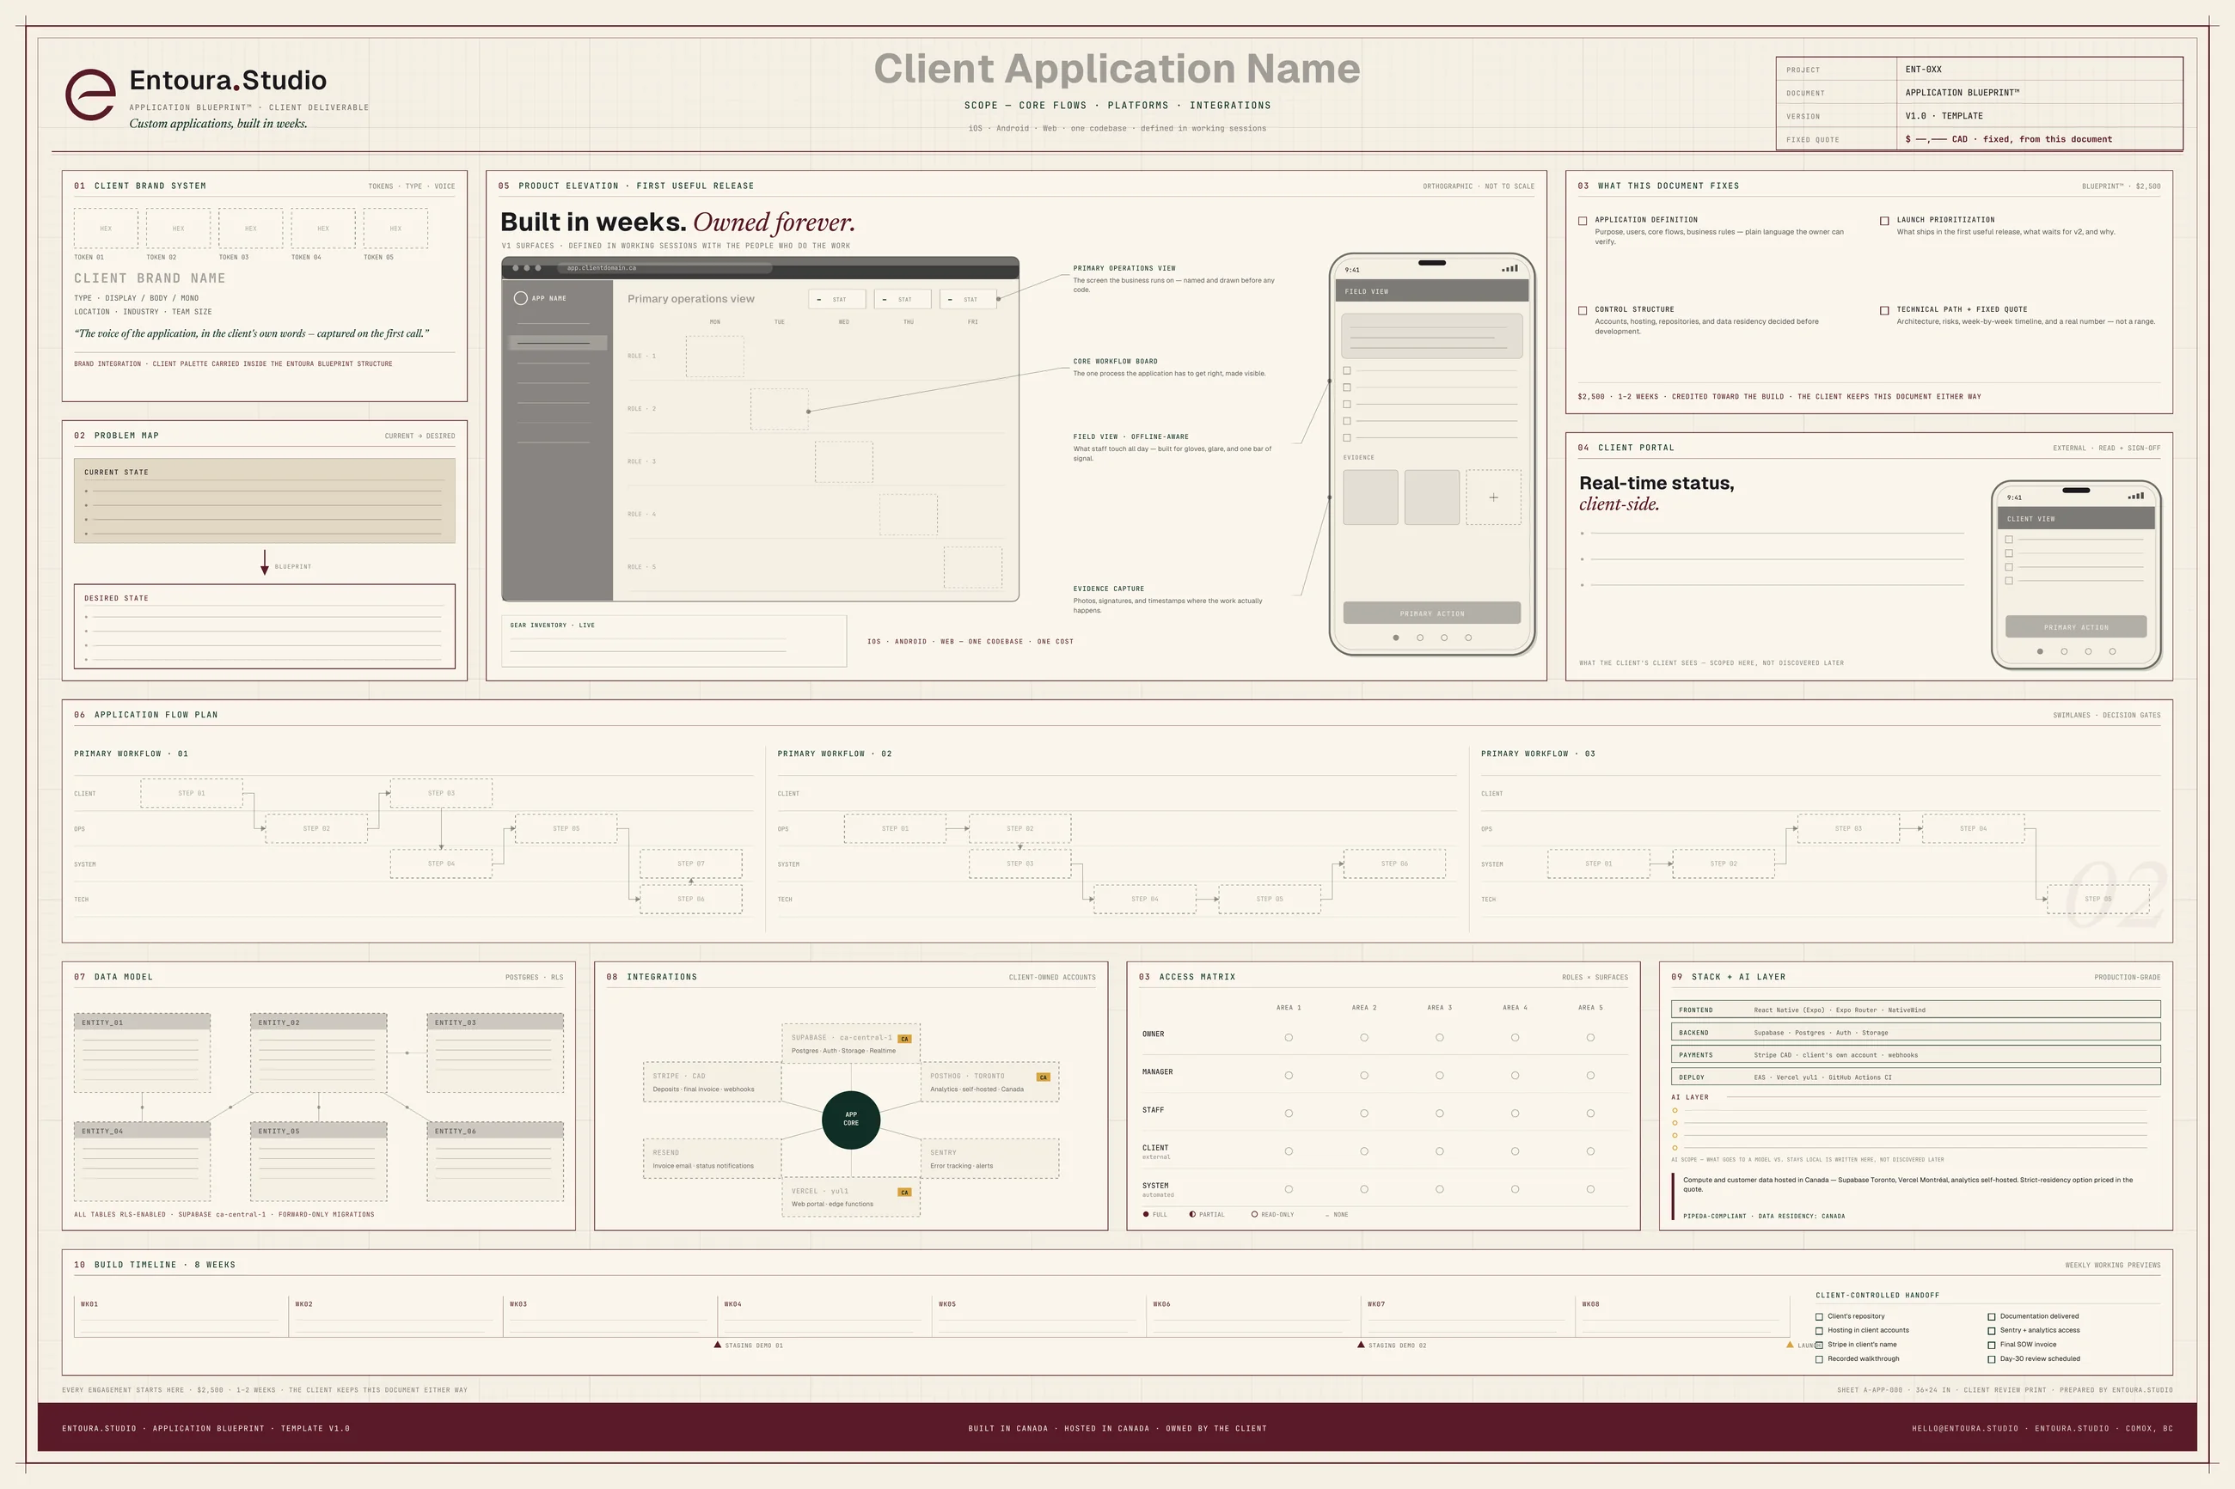The height and width of the screenshot is (1489, 2235).
Task: Click the WED column header
Action: (x=843, y=322)
